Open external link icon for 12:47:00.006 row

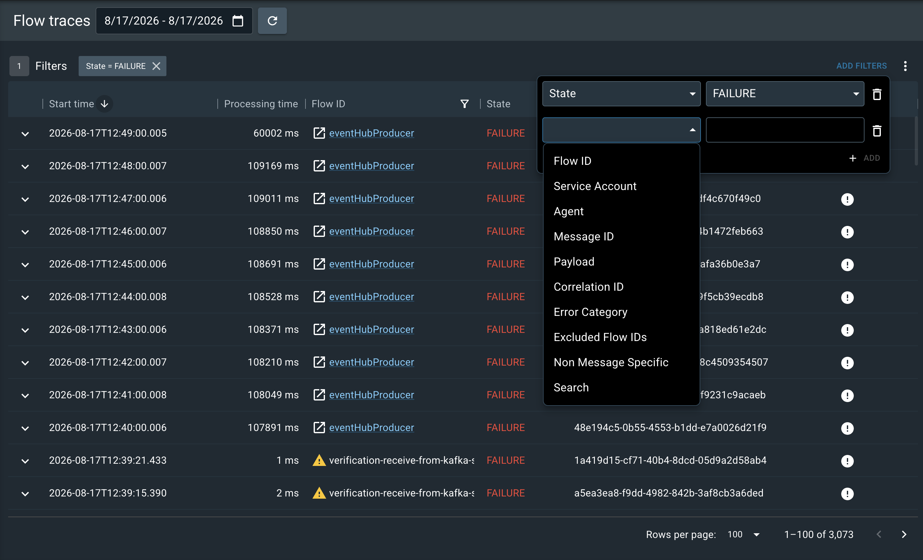[x=319, y=199]
